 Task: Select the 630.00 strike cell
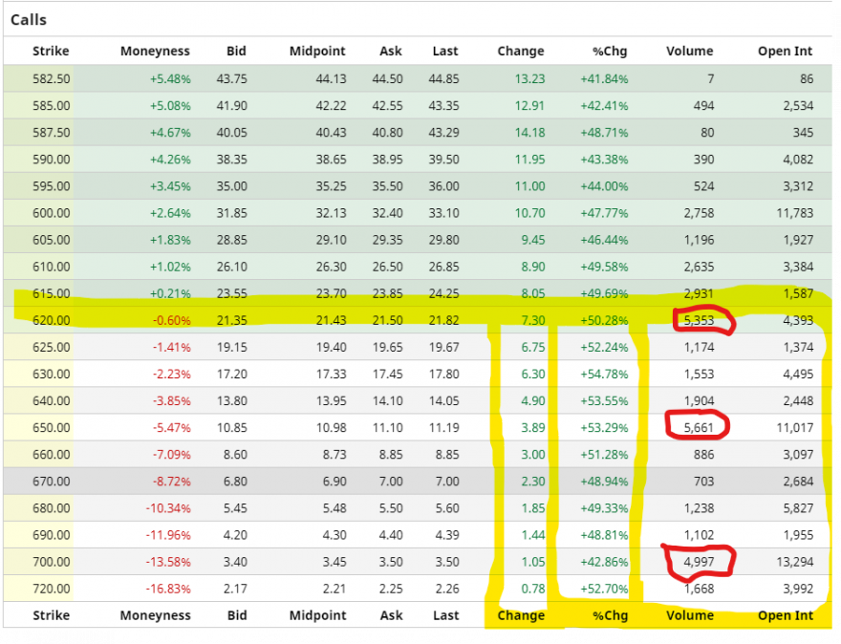[x=51, y=374]
